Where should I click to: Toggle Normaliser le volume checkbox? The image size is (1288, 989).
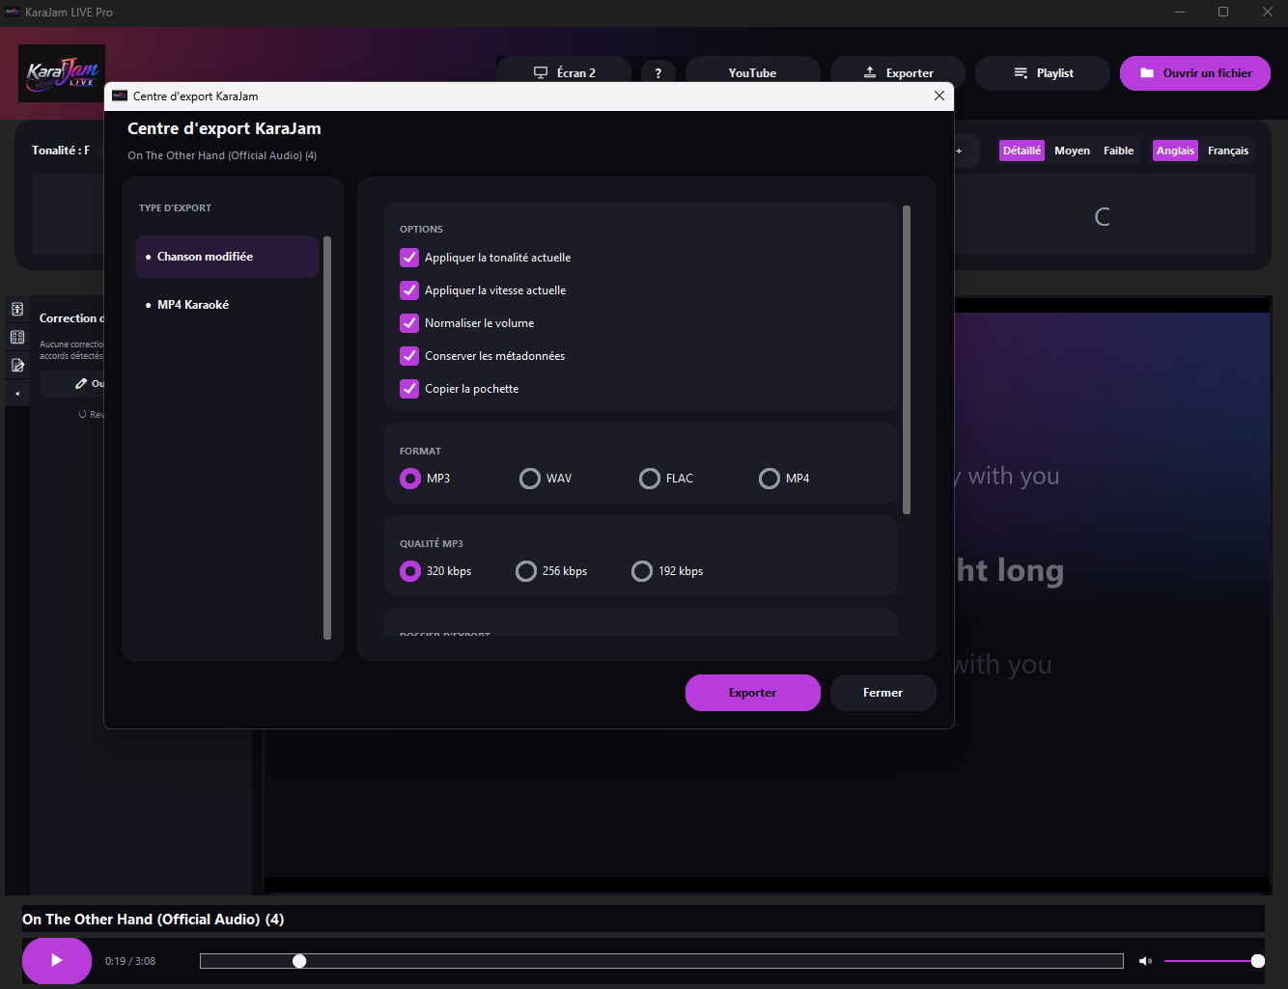click(x=409, y=323)
